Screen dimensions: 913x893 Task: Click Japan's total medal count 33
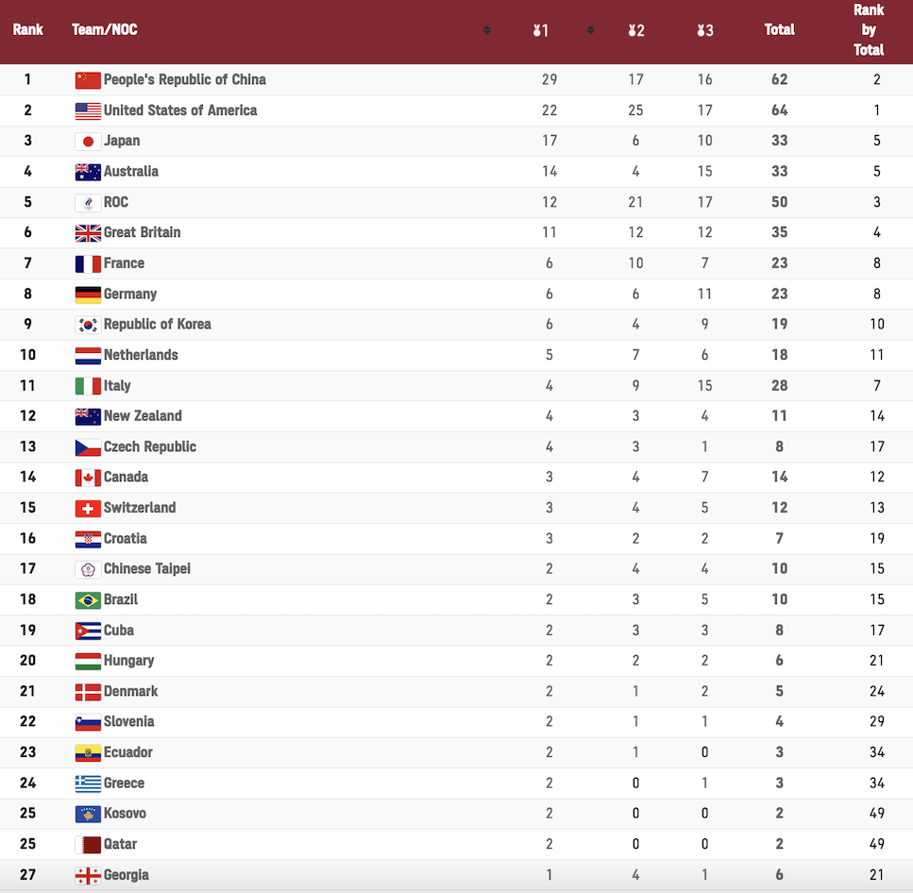coord(779,141)
